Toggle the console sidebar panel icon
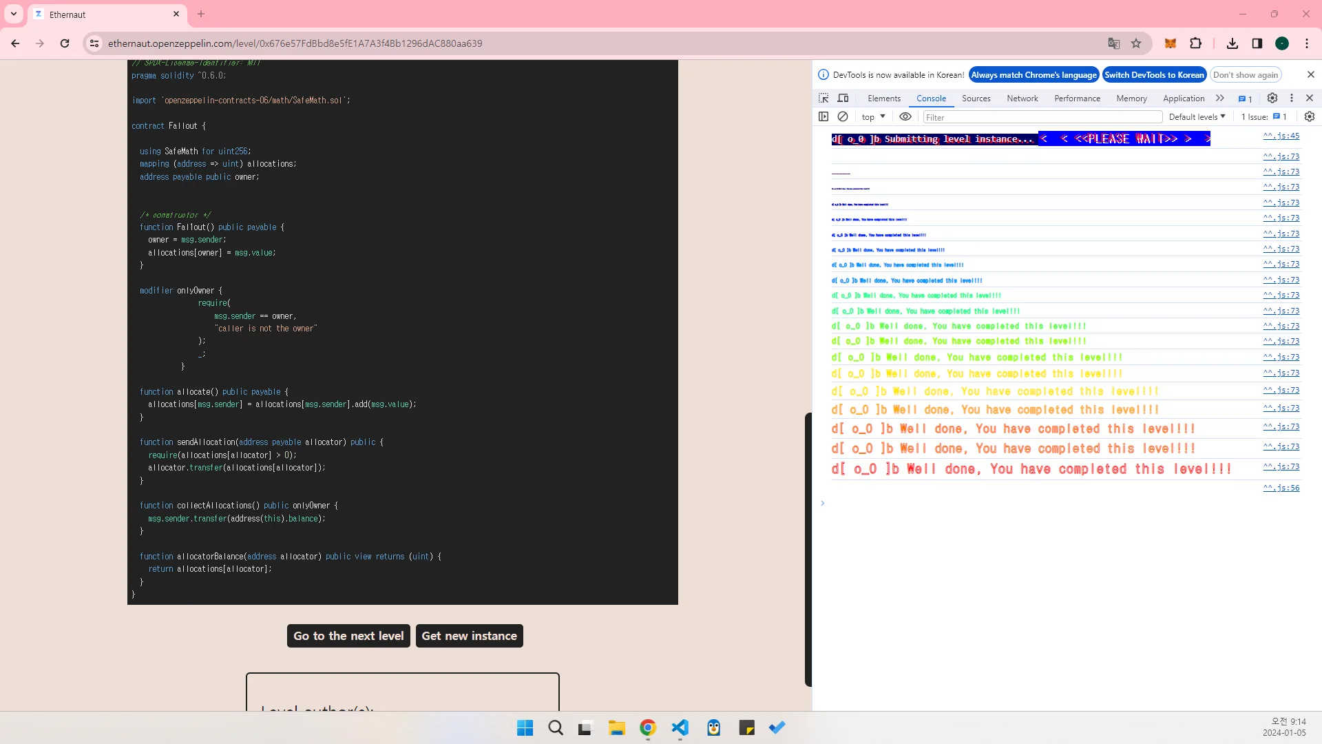The width and height of the screenshot is (1322, 744). (823, 116)
